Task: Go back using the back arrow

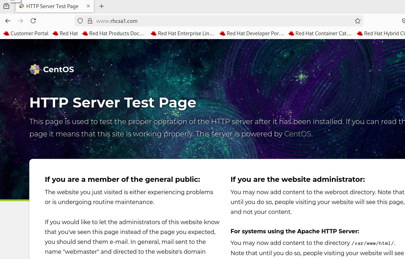Action: (x=8, y=21)
